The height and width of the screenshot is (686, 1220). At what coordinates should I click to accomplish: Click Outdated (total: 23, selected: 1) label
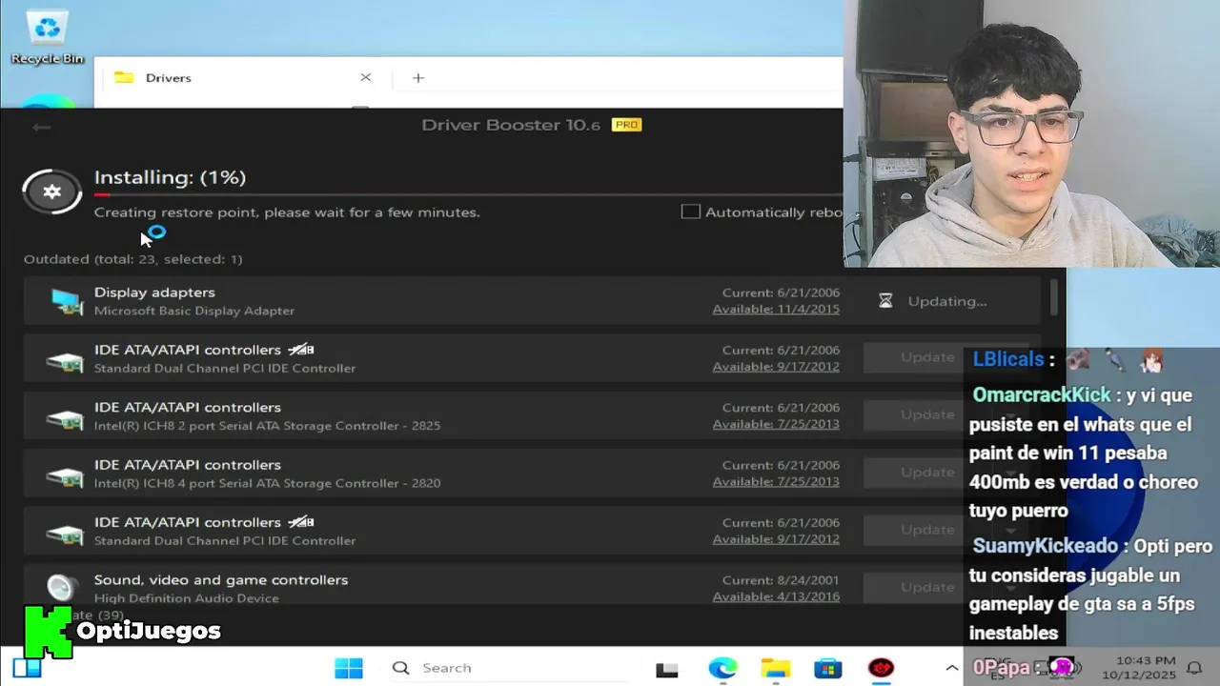(133, 259)
